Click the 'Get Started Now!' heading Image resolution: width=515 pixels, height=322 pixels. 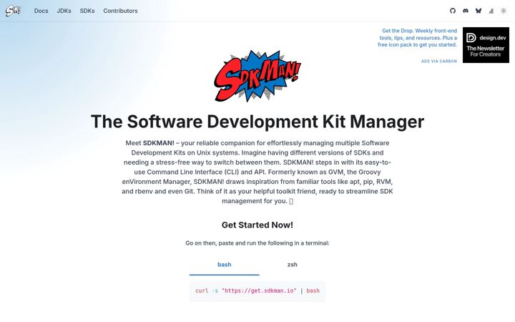point(257,225)
